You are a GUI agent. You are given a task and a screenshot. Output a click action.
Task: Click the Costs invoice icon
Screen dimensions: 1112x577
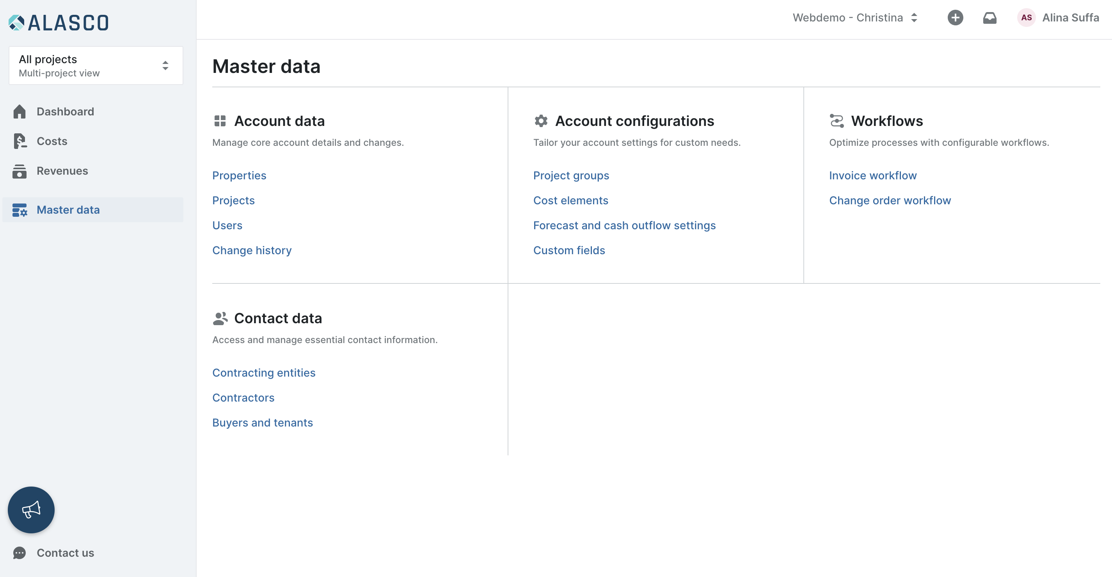coord(20,142)
